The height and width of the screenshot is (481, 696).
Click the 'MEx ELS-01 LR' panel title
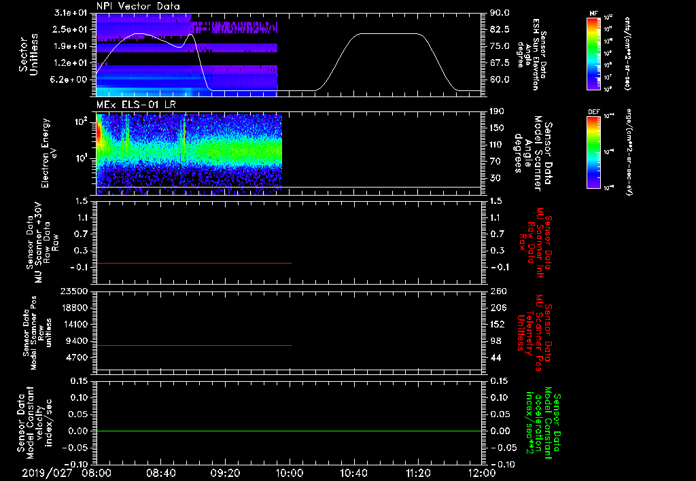point(136,105)
